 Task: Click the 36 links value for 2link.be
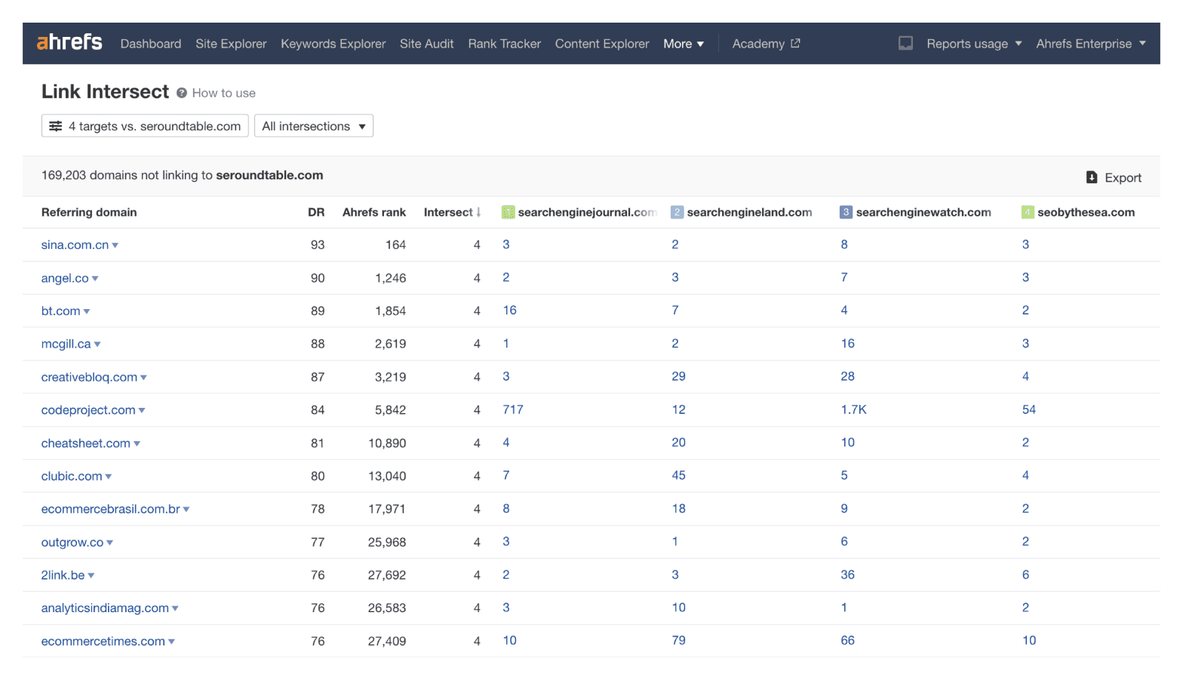pos(847,575)
